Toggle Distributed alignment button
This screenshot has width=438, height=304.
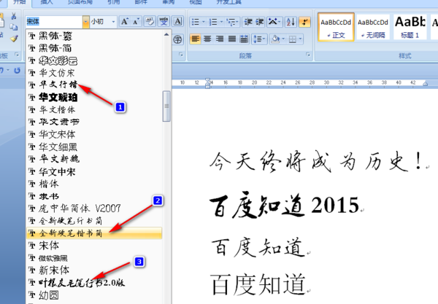click(244, 39)
